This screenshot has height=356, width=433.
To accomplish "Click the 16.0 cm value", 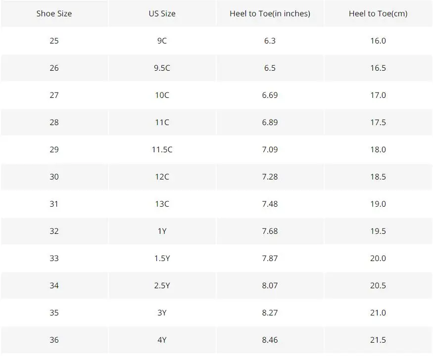I will pyautogui.click(x=378, y=41).
